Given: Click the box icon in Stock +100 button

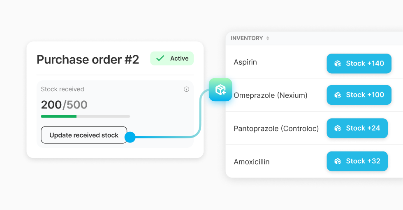Looking at the screenshot, I should pyautogui.click(x=338, y=95).
